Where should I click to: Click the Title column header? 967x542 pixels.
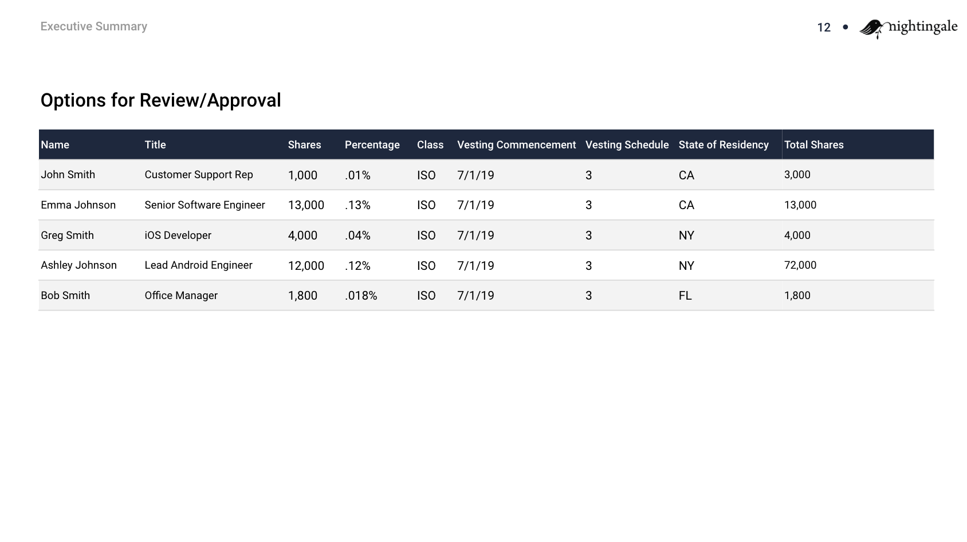coord(155,145)
